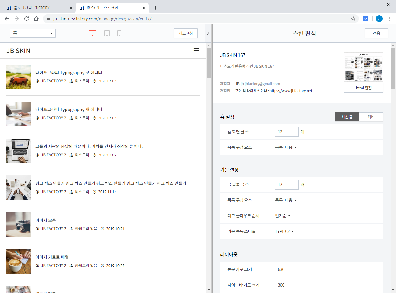Click 카테고리 없음 on 이미지 가로로 배열 post

86,266
